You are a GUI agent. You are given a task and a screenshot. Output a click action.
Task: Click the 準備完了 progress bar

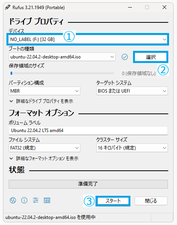[x=88, y=184]
